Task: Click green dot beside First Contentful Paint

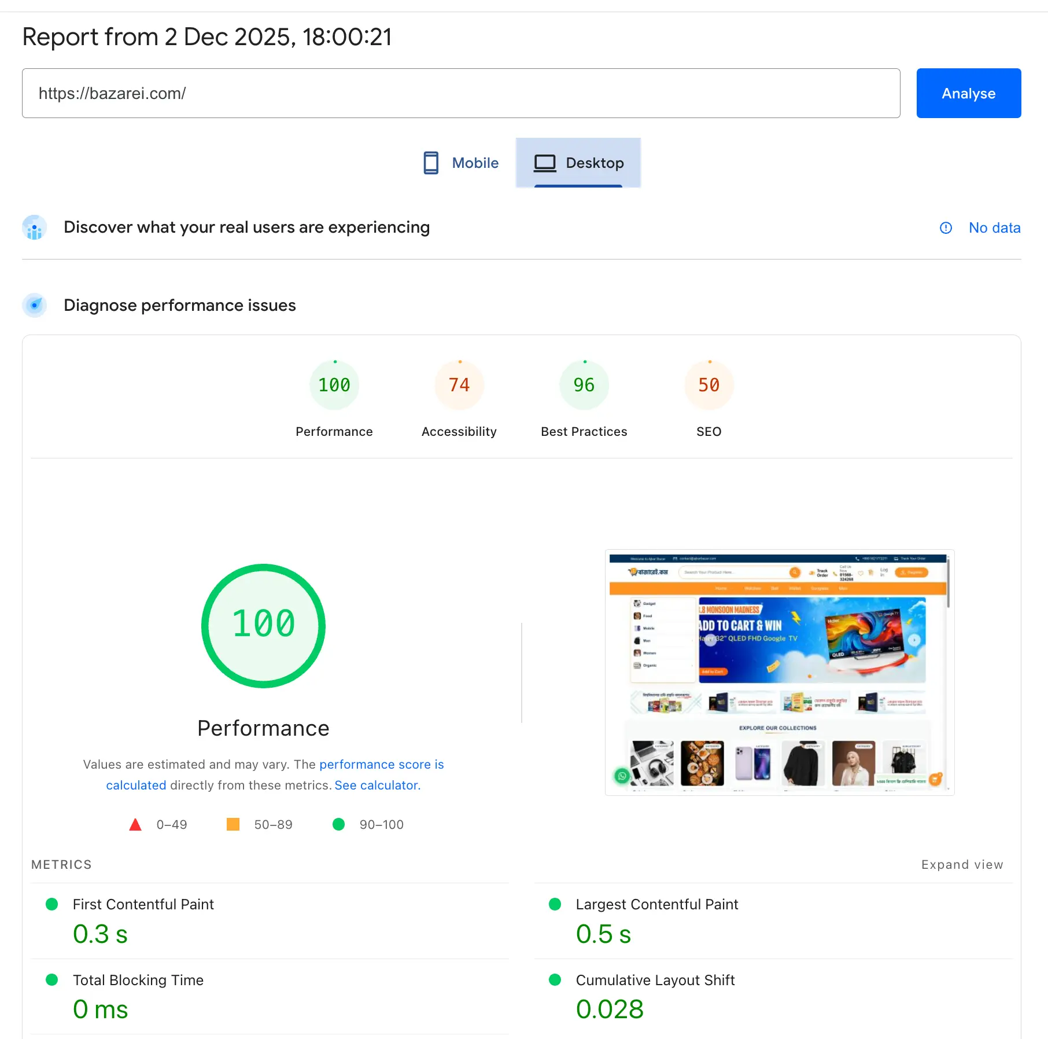Action: pyautogui.click(x=53, y=904)
